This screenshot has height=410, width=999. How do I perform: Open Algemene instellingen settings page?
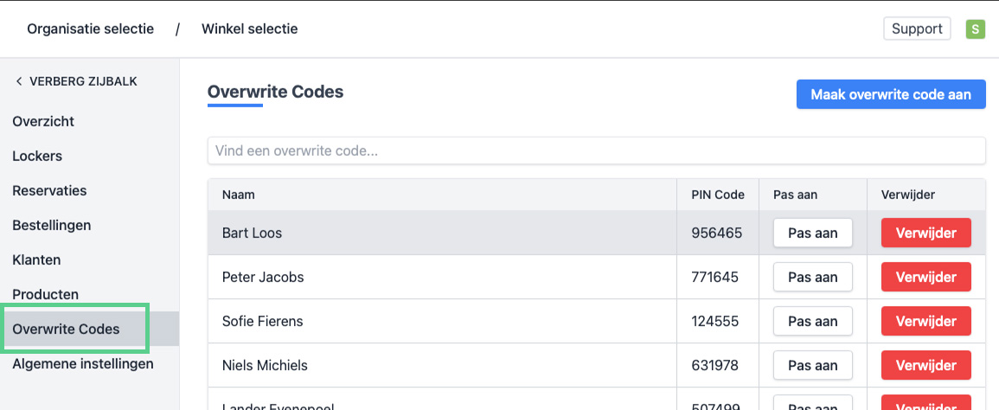(x=83, y=363)
